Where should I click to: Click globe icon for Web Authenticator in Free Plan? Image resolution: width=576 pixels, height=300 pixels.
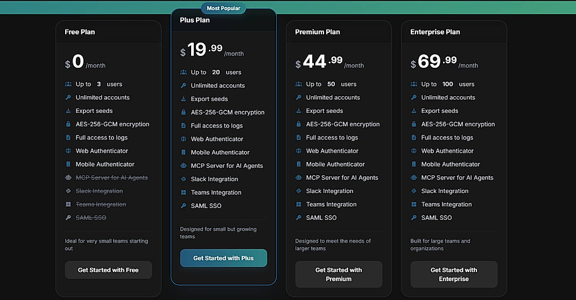point(68,151)
